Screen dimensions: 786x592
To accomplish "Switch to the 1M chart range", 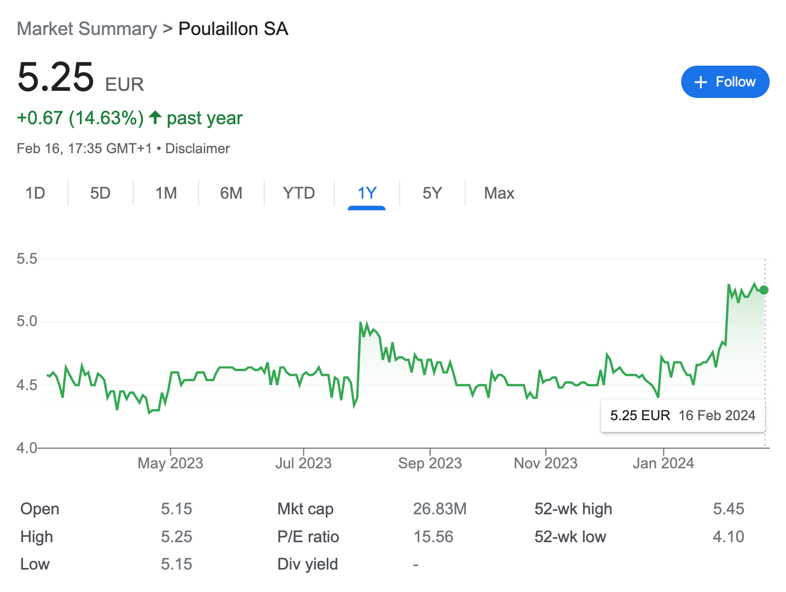I will point(166,193).
